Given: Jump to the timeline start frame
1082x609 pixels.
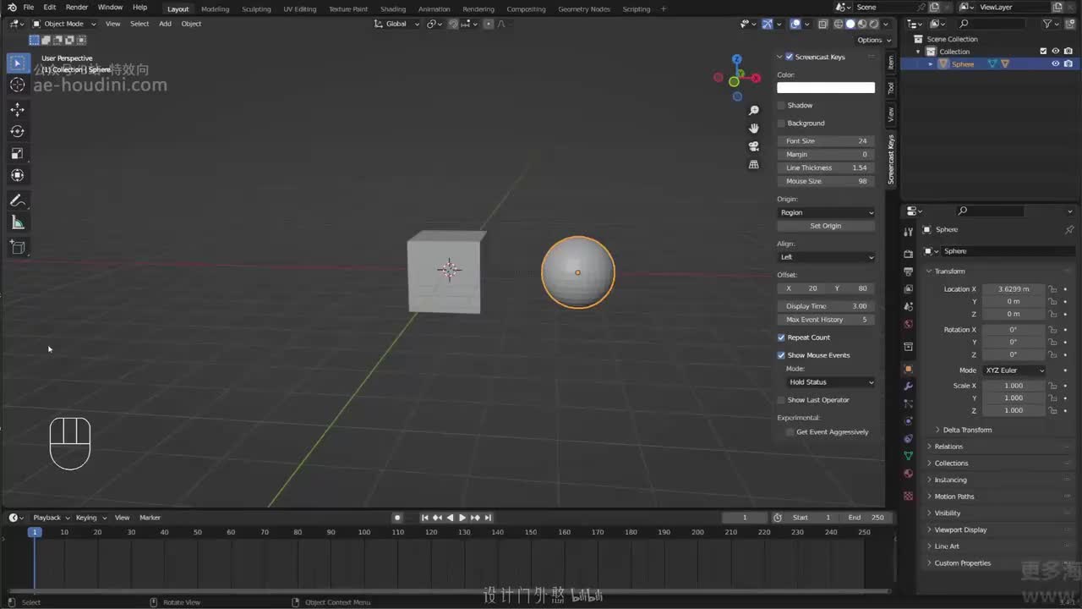Looking at the screenshot, I should (x=425, y=518).
